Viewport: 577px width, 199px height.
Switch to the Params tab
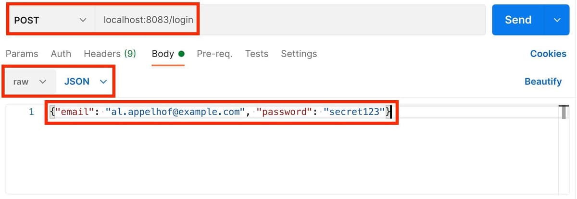pyautogui.click(x=22, y=54)
